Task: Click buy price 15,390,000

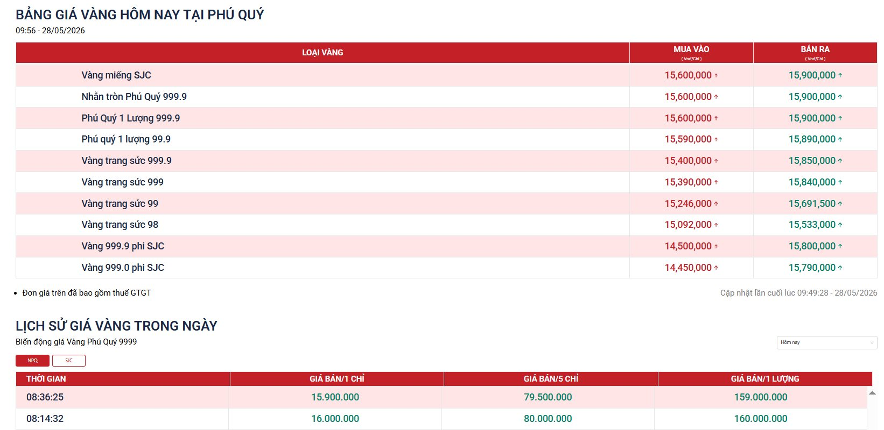Action: click(x=688, y=182)
